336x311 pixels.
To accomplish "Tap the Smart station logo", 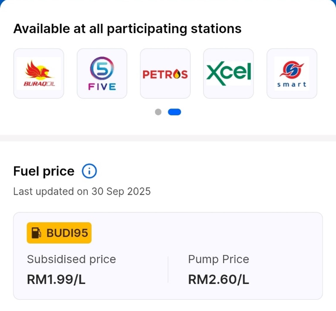I will point(292,73).
